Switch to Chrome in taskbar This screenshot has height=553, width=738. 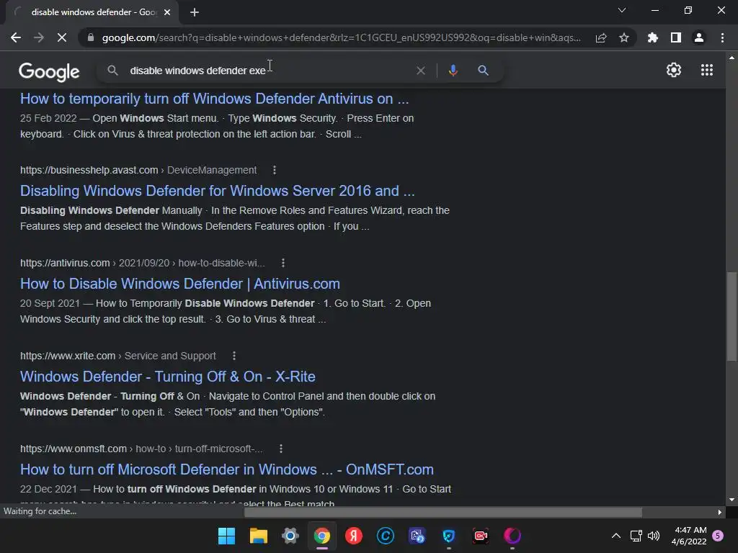[x=322, y=536]
